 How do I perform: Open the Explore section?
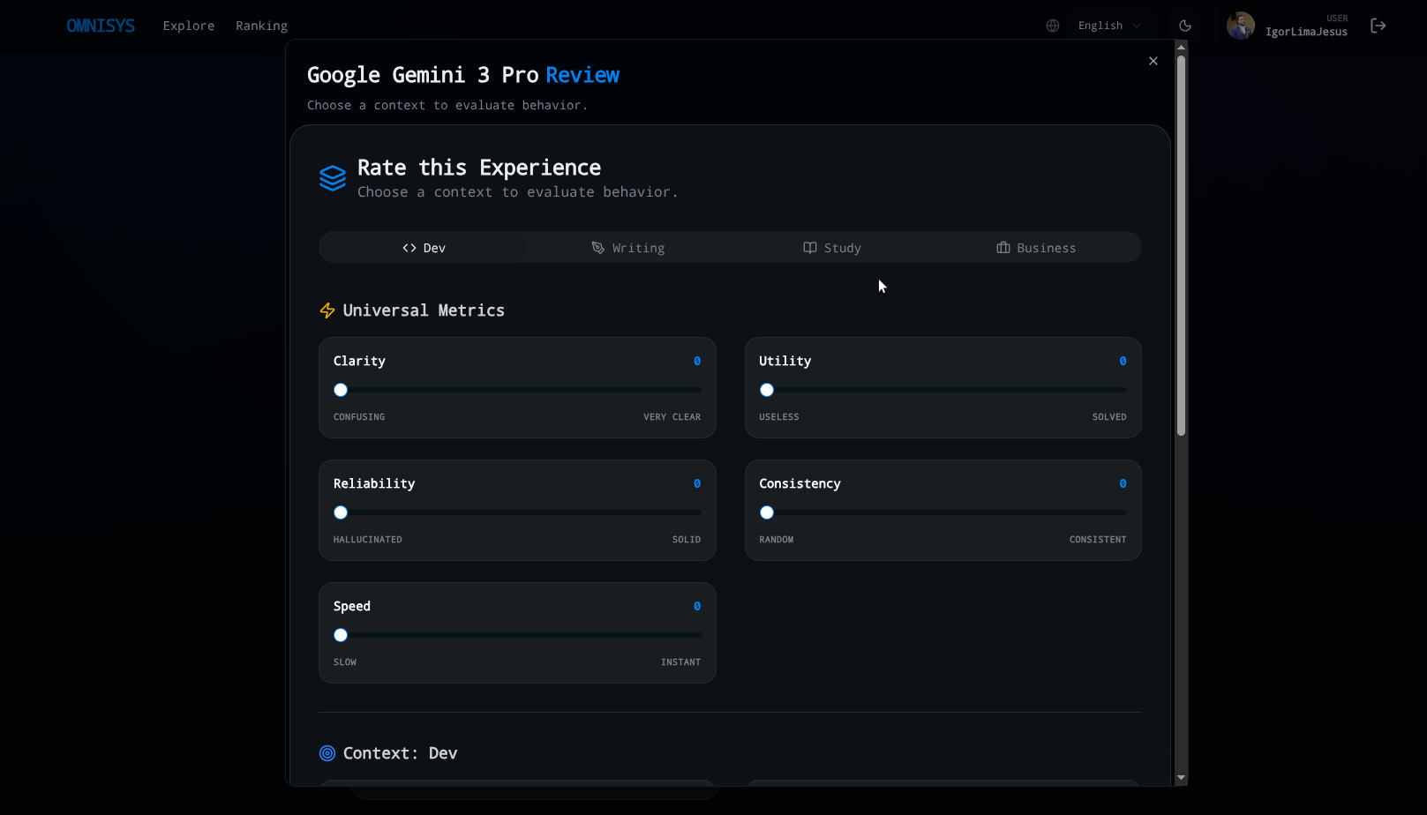(x=188, y=26)
